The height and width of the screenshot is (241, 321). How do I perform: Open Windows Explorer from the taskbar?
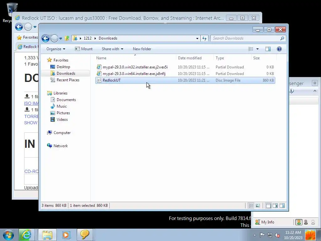47,235
